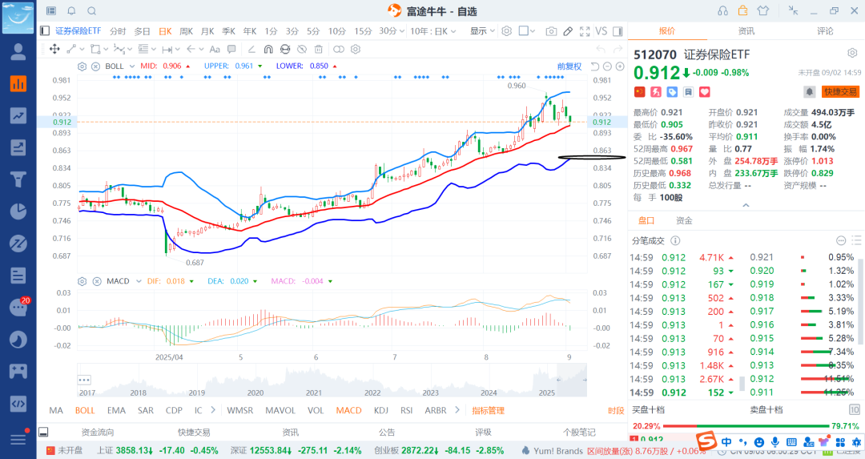Image resolution: width=865 pixels, height=459 pixels.
Task: Open the chat messages icon with badge 20
Action: pos(18,308)
